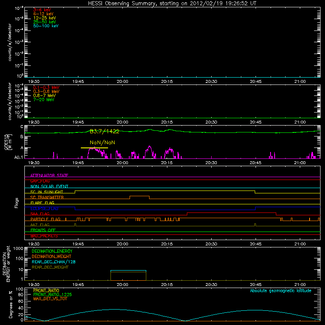Click the cyan decimation box top edge
325x325 pixels.
point(128,271)
